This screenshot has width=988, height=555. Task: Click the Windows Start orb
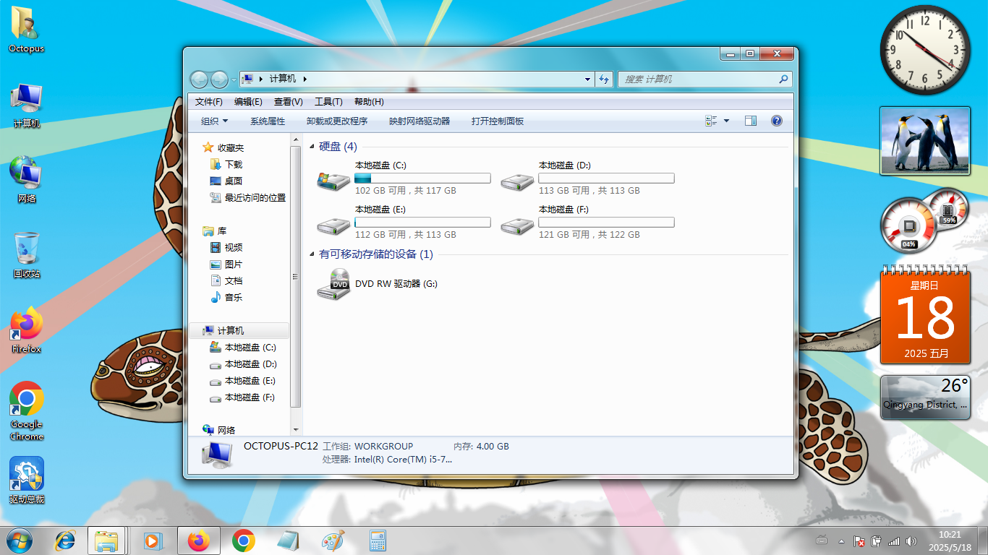[x=19, y=541]
